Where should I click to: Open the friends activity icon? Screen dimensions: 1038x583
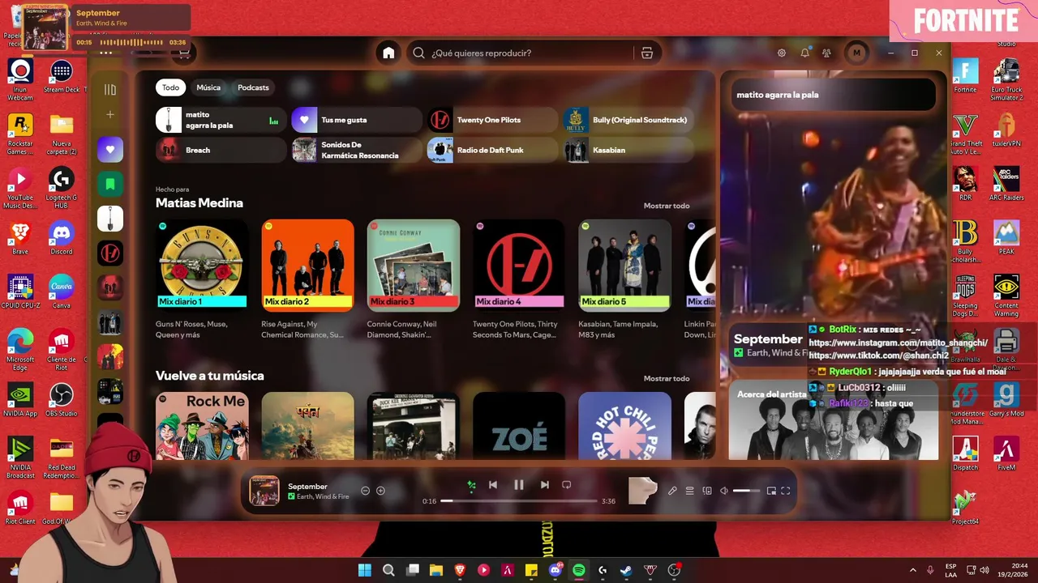coord(826,53)
